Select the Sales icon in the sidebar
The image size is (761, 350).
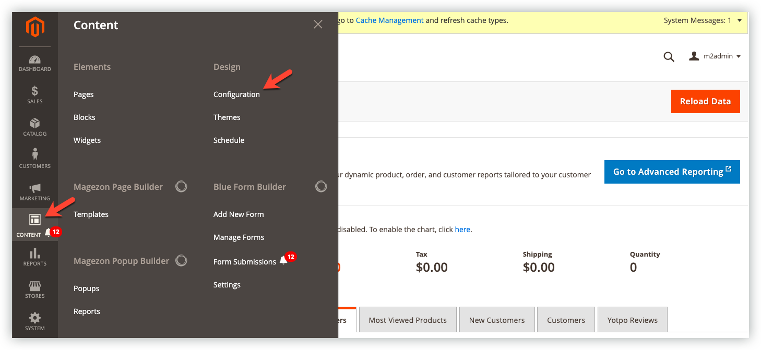[34, 94]
